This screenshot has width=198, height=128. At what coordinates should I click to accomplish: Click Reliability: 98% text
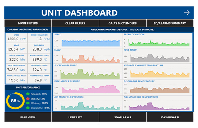point(39,94)
